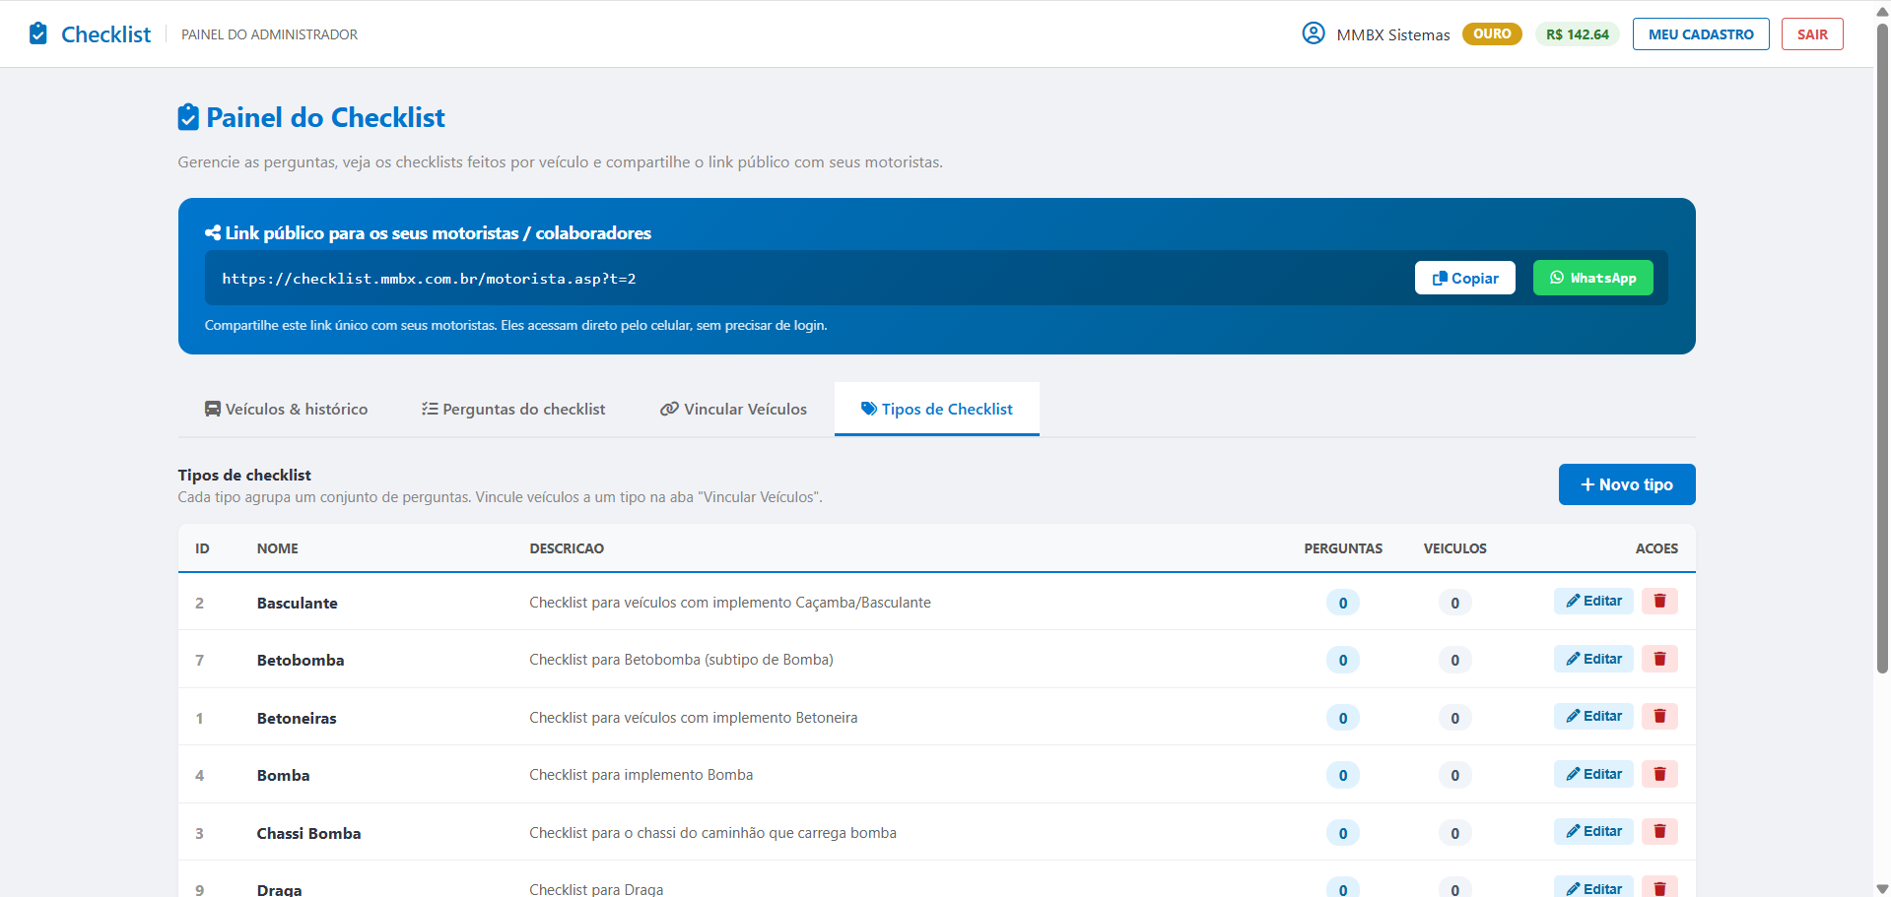The width and height of the screenshot is (1891, 897).
Task: Click the scrollbar down arrow
Action: (x=1882, y=888)
